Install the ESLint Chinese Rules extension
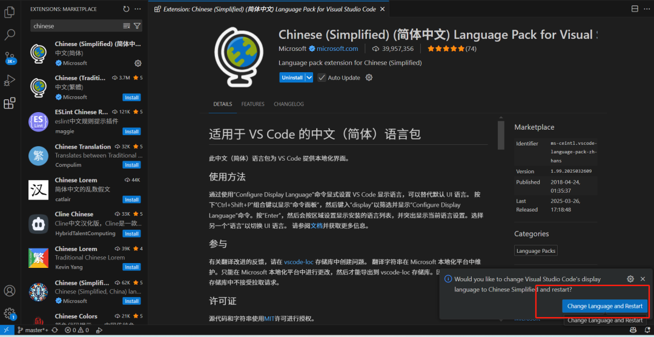654x337 pixels. coord(131,132)
